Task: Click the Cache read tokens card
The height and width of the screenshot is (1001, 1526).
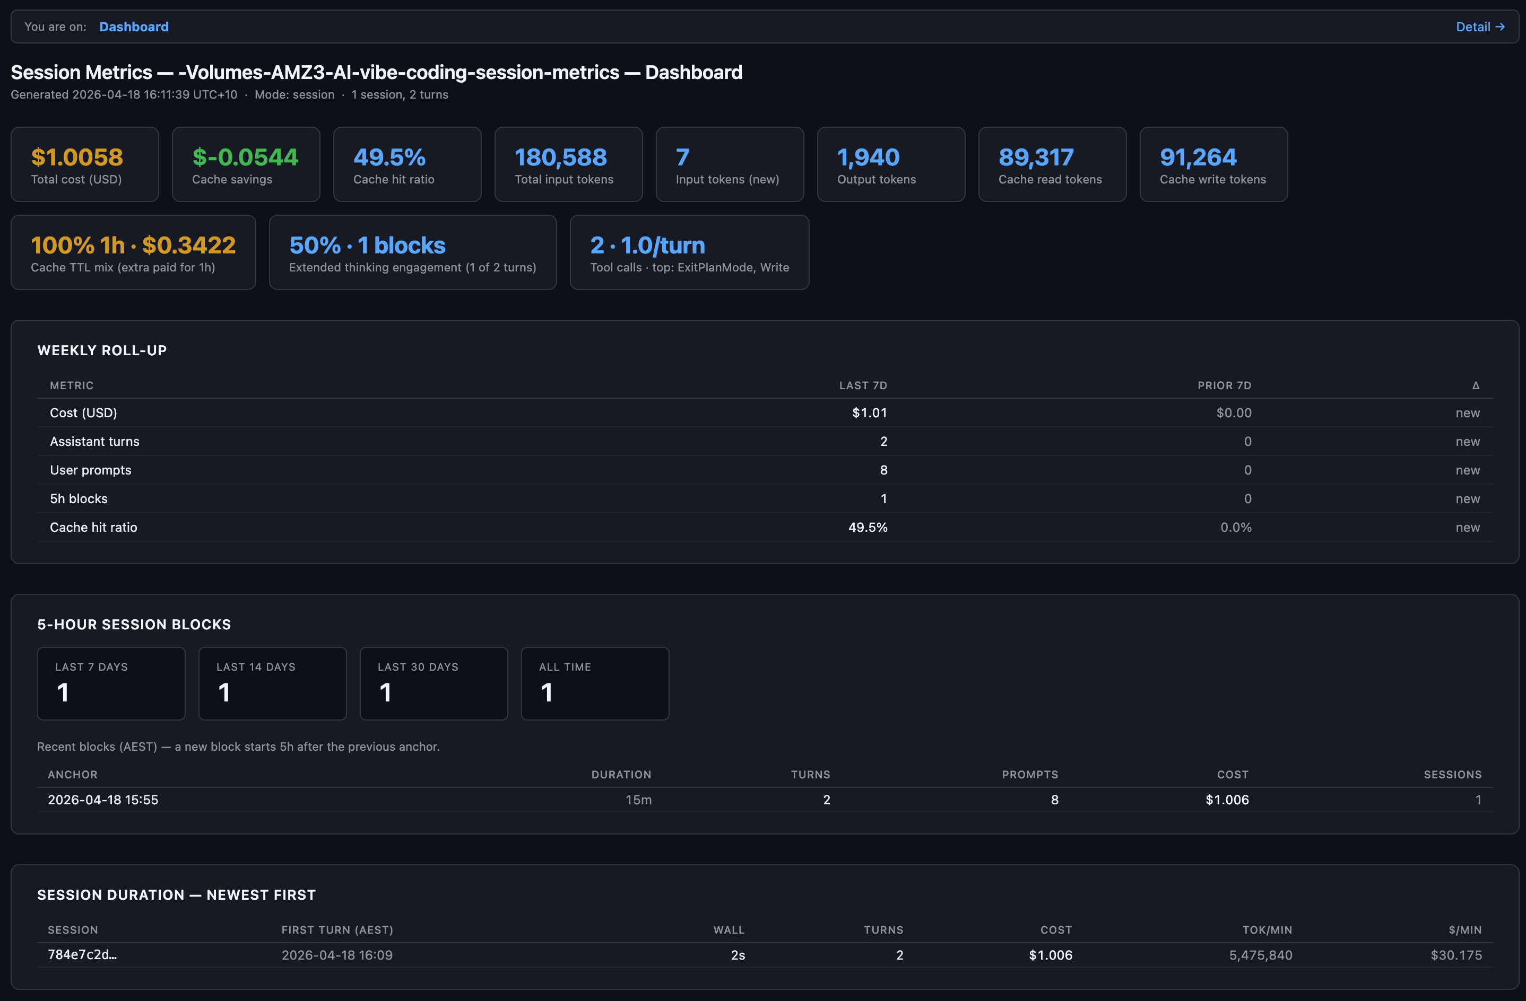Action: 1052,165
